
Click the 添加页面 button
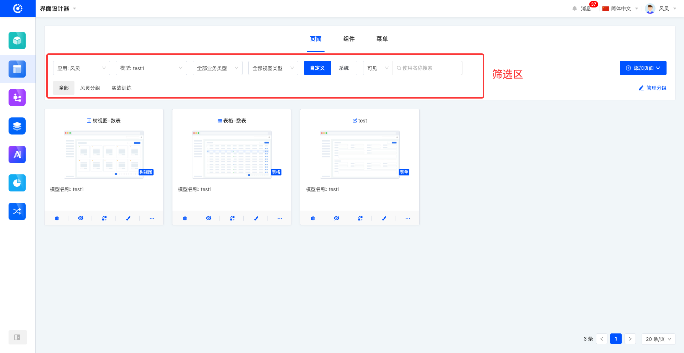643,68
